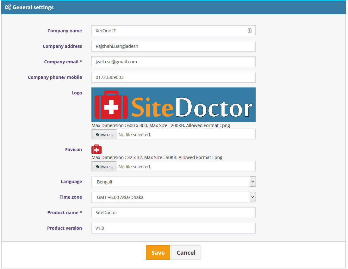Browse for a new logo file
The height and width of the screenshot is (269, 348).
point(104,134)
